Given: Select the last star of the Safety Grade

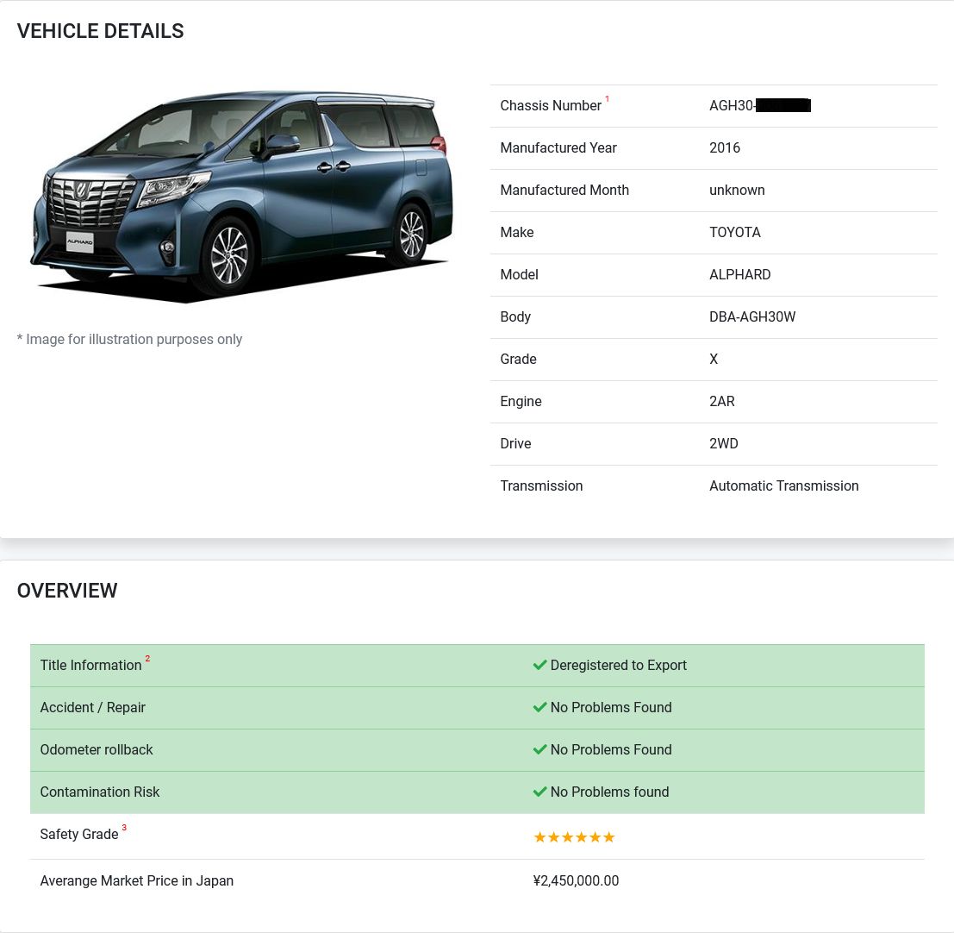Looking at the screenshot, I should [609, 836].
